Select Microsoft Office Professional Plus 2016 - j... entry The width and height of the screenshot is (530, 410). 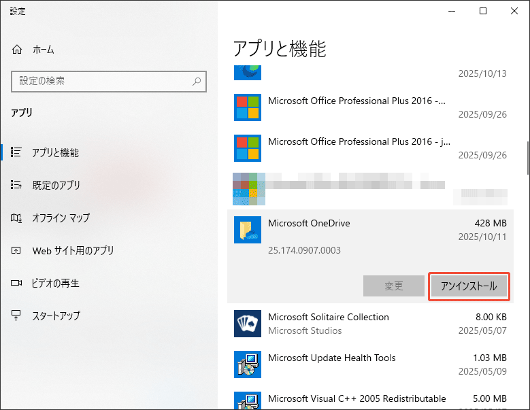click(x=371, y=148)
